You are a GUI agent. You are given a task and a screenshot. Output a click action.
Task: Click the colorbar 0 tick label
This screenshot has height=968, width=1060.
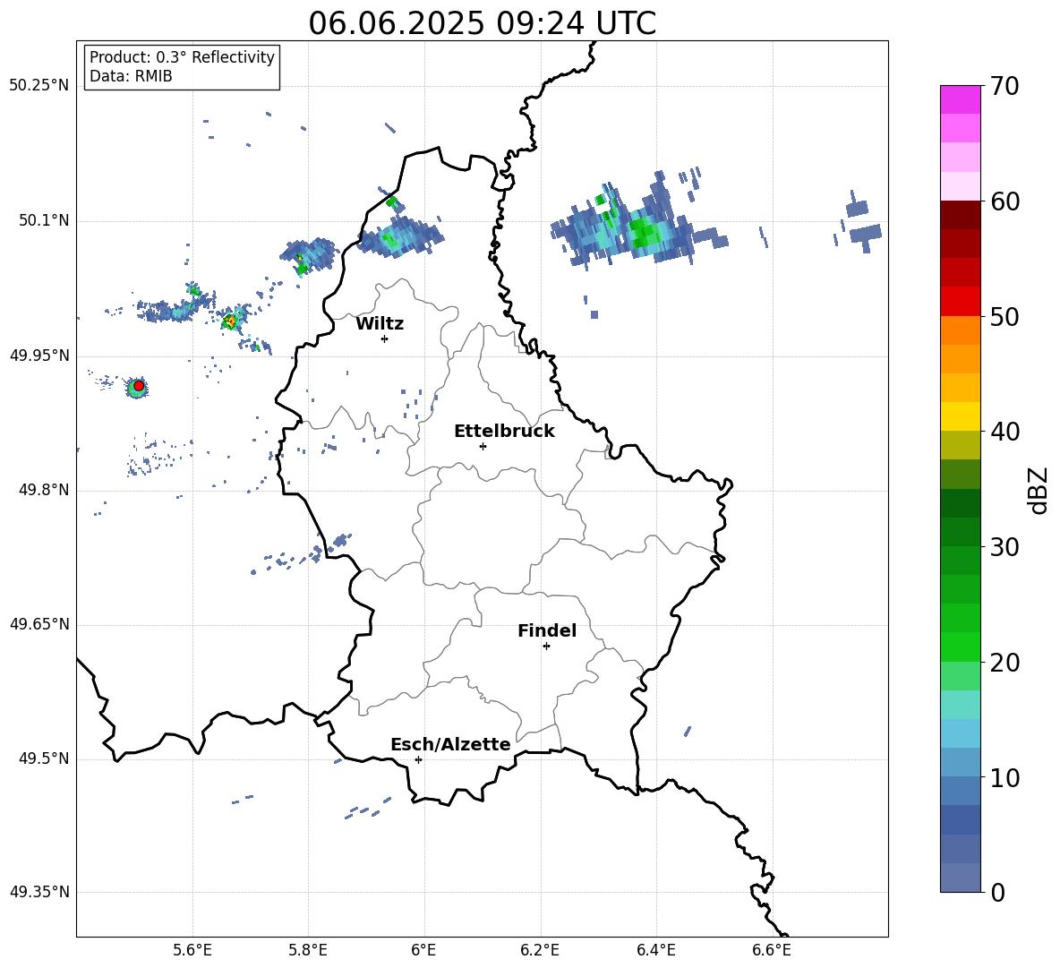click(x=997, y=892)
